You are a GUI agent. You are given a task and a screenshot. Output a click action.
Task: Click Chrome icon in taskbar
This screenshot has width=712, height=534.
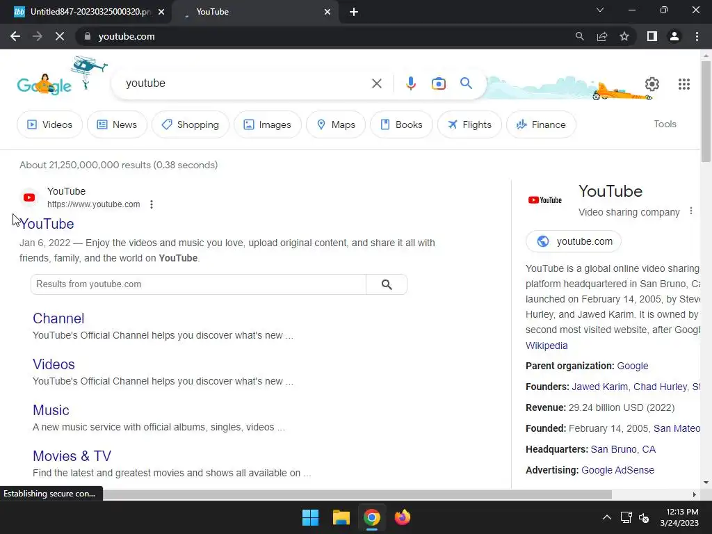click(x=371, y=517)
